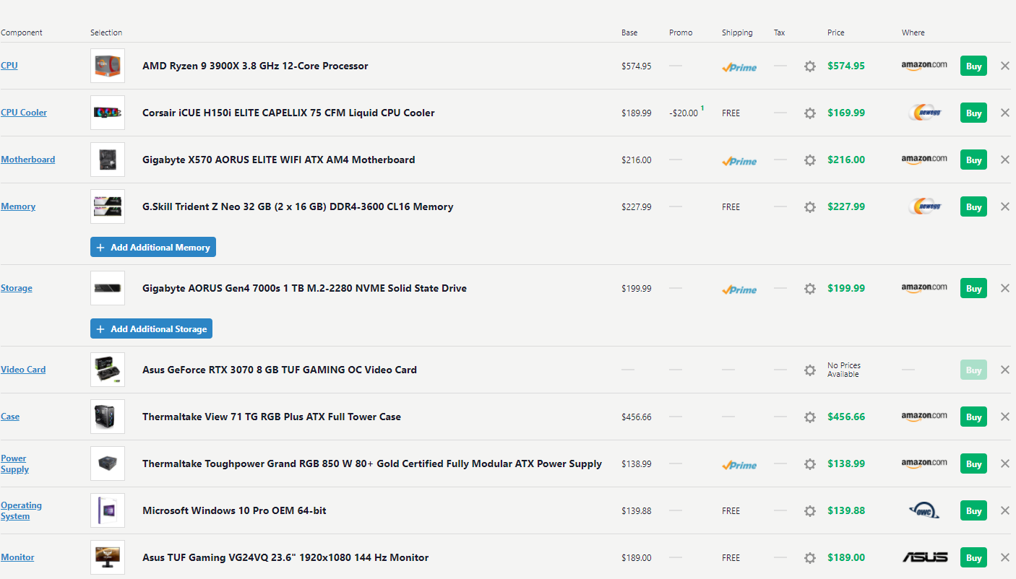Buy Microsoft Windows 10 Pro OEM

coord(973,510)
